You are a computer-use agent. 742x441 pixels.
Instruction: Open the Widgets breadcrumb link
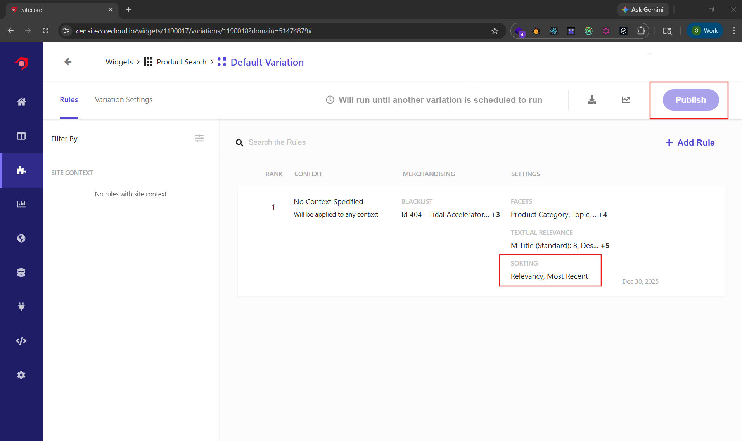coord(119,62)
